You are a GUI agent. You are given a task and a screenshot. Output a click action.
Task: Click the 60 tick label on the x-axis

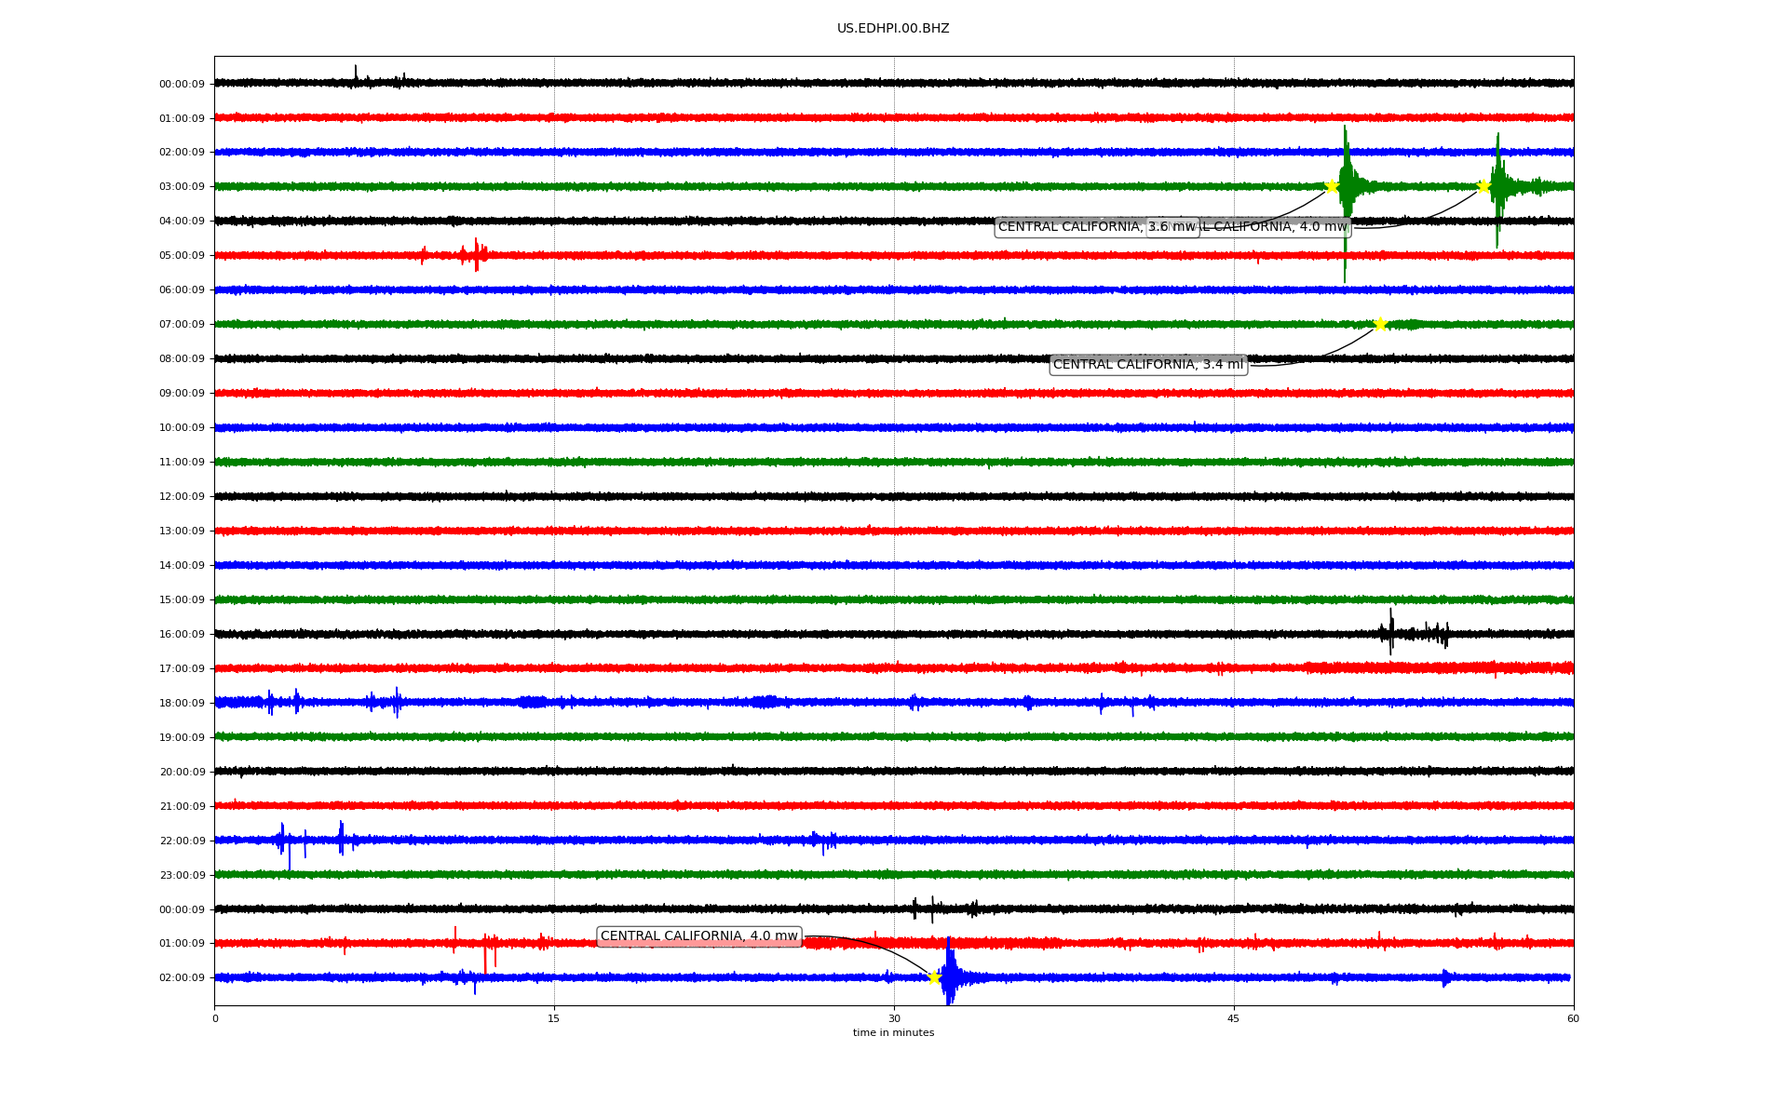[1573, 1018]
